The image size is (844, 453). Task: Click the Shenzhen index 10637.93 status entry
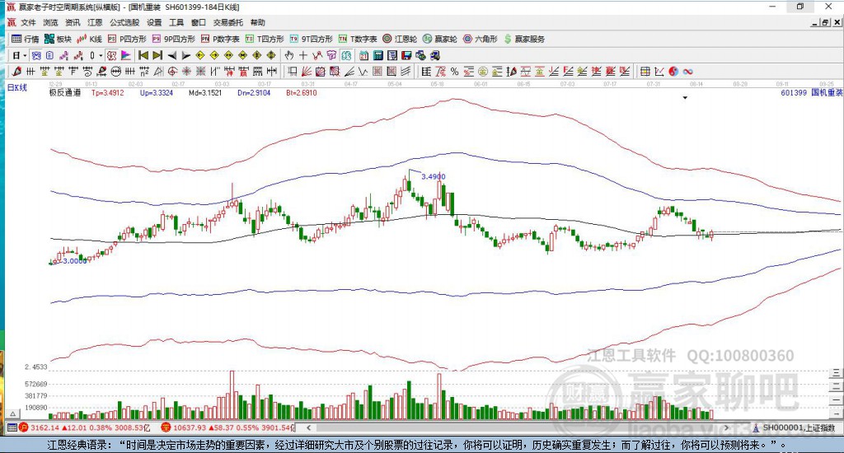(228, 427)
